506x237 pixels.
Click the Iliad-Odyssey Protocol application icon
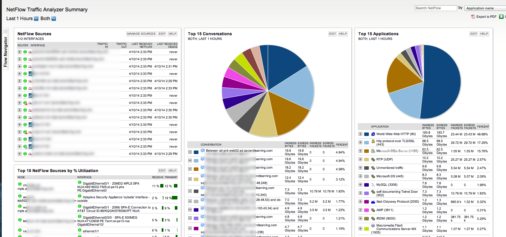[x=373, y=201]
